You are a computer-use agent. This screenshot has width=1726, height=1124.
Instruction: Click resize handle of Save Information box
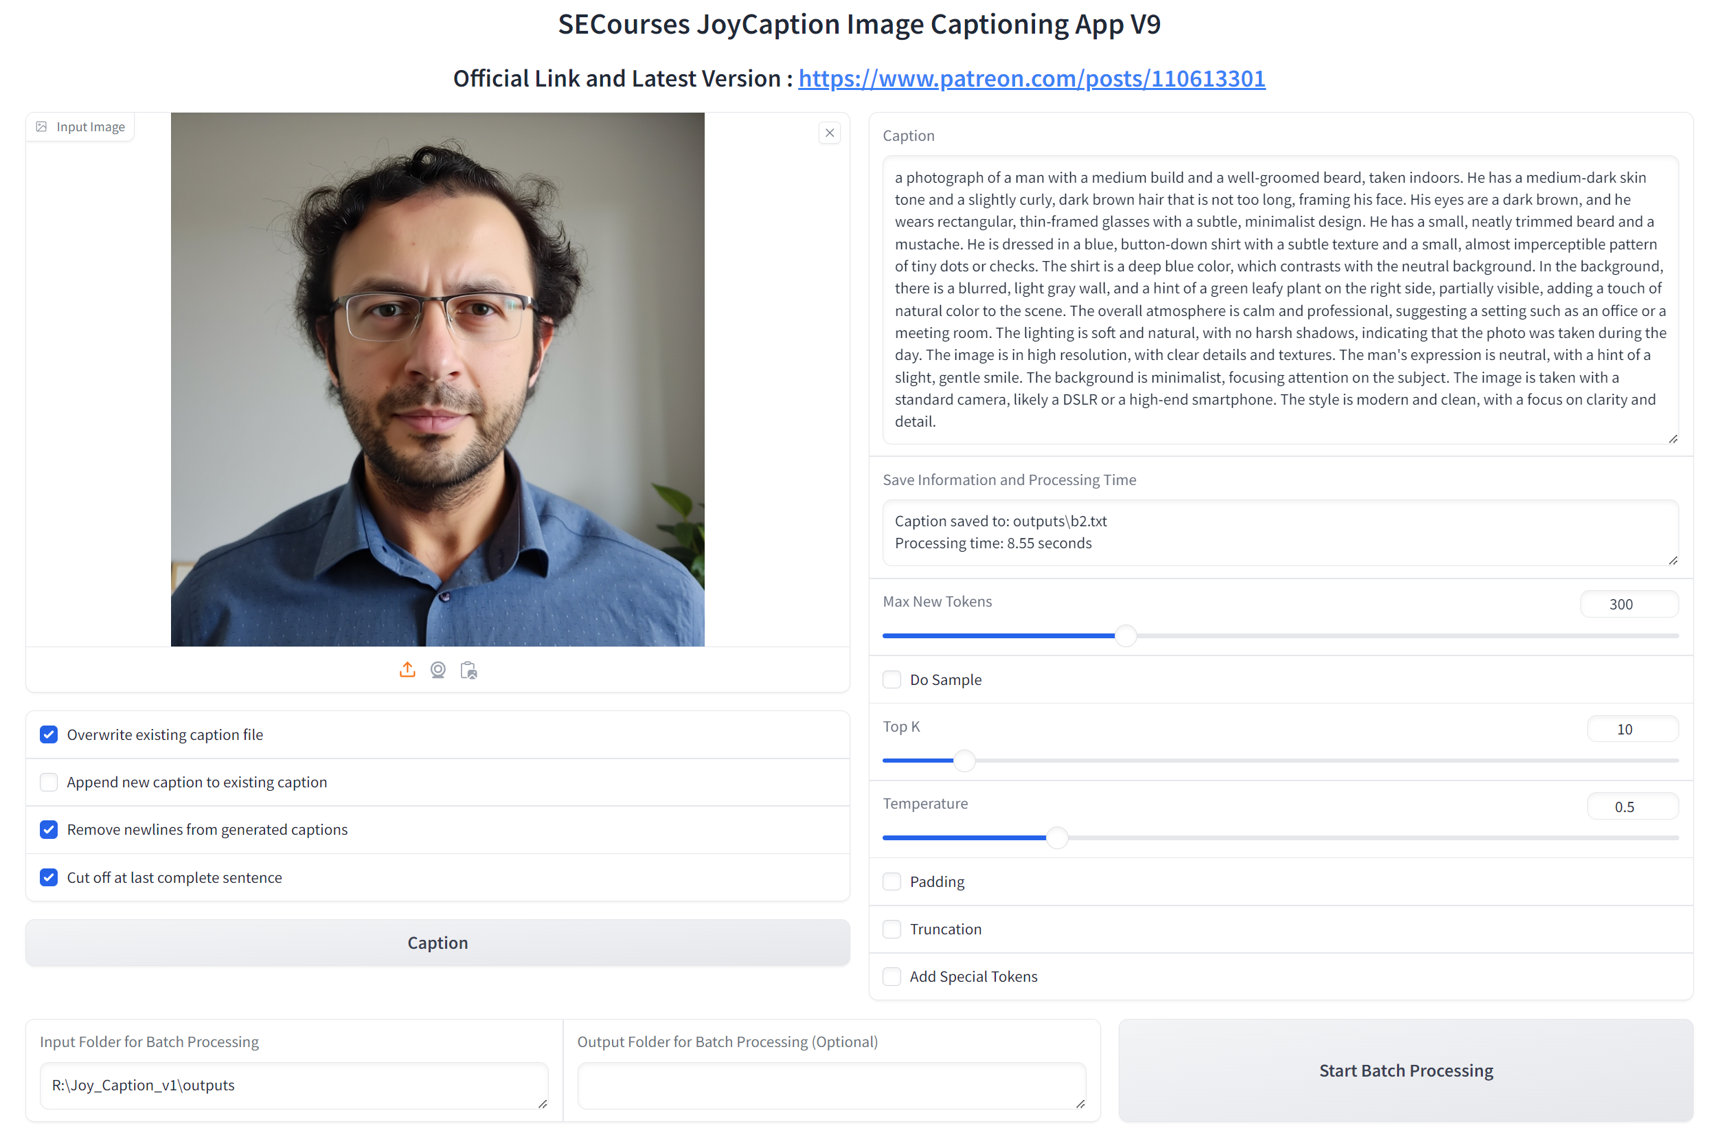(x=1672, y=560)
